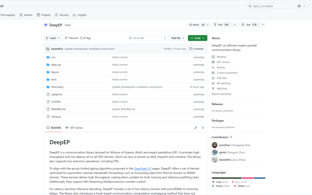312x195 pixels.
Task: Click the LICENSE file icon
Action: pyautogui.click(x=48, y=102)
